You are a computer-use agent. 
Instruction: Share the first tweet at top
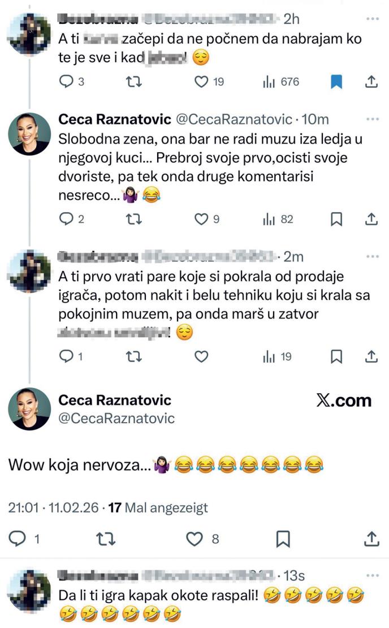point(371,82)
